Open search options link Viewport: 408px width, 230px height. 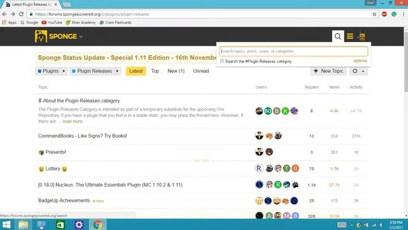coord(360,61)
